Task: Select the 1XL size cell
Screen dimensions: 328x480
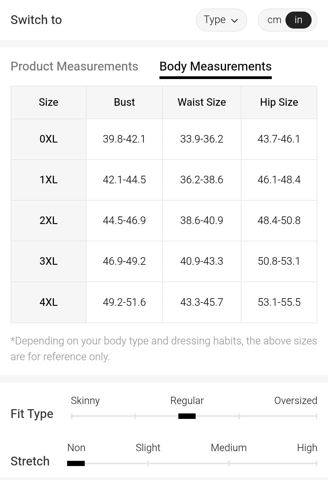Action: pos(49,180)
